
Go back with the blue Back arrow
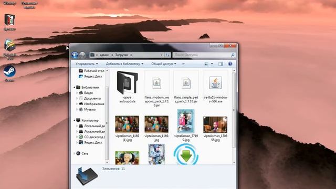click(75, 55)
